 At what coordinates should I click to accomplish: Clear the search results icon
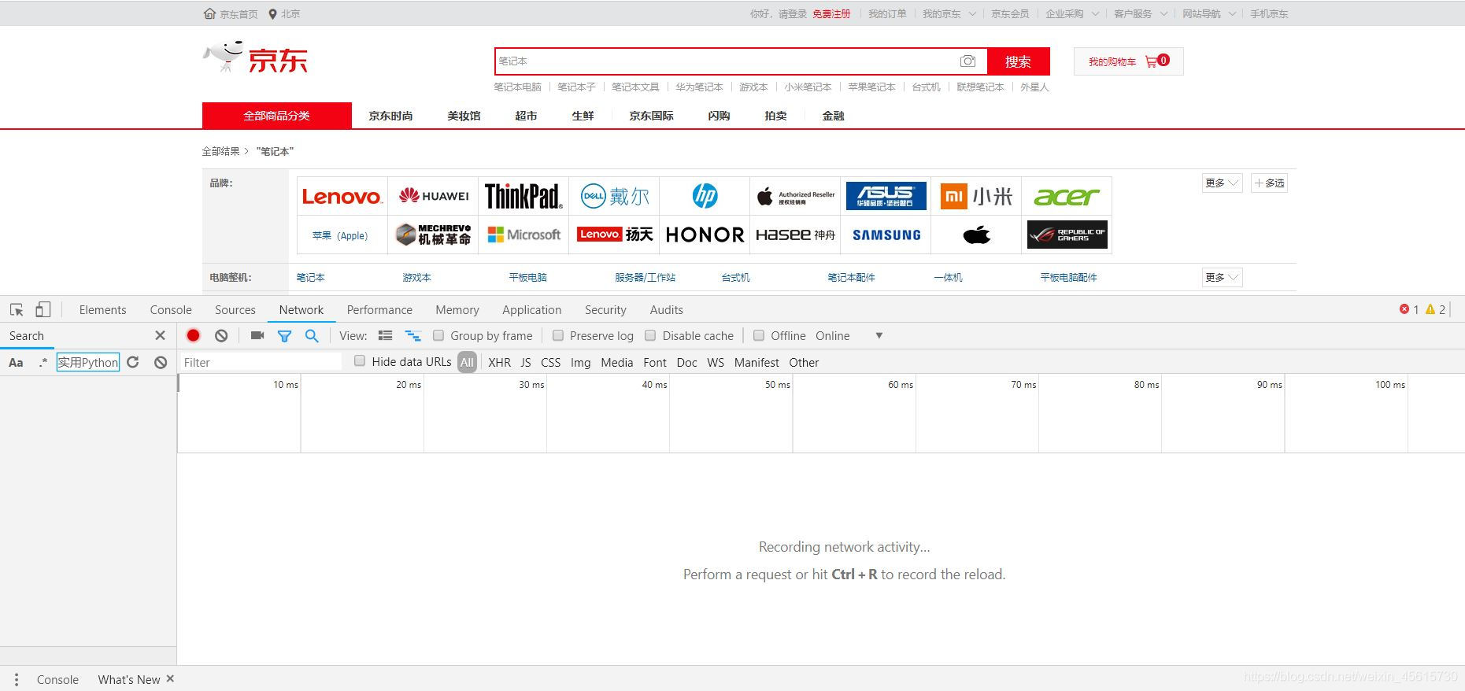[x=161, y=362]
